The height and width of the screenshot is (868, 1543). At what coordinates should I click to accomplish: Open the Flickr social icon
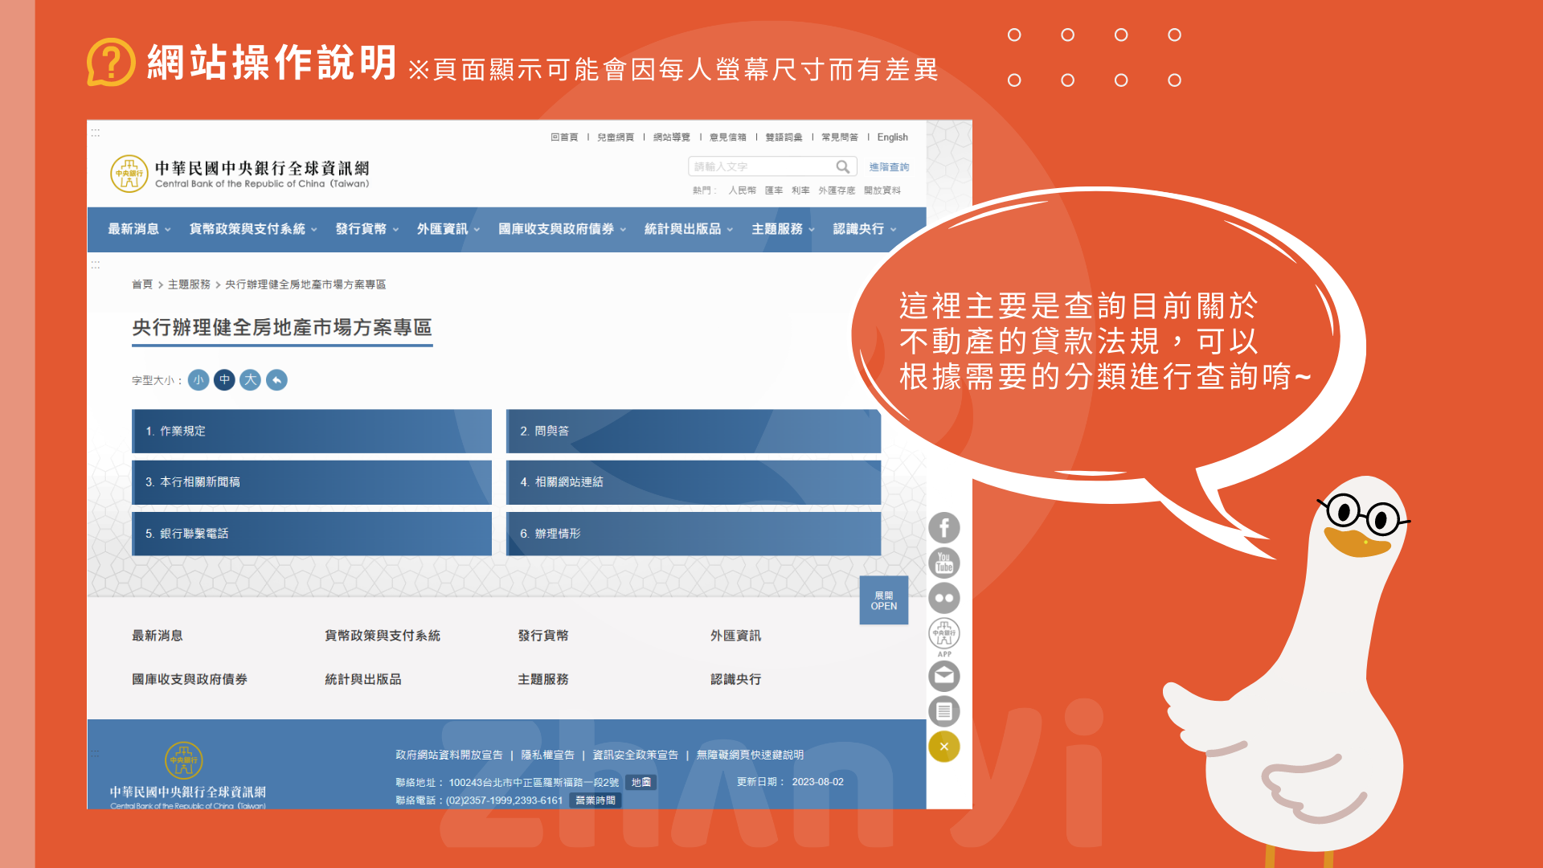[x=944, y=598]
